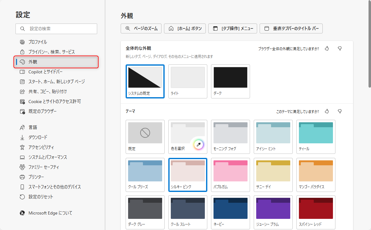The height and width of the screenshot is (230, 371).
Task: Click the reset icon beside 設定のリセット
Action: [x=22, y=197]
